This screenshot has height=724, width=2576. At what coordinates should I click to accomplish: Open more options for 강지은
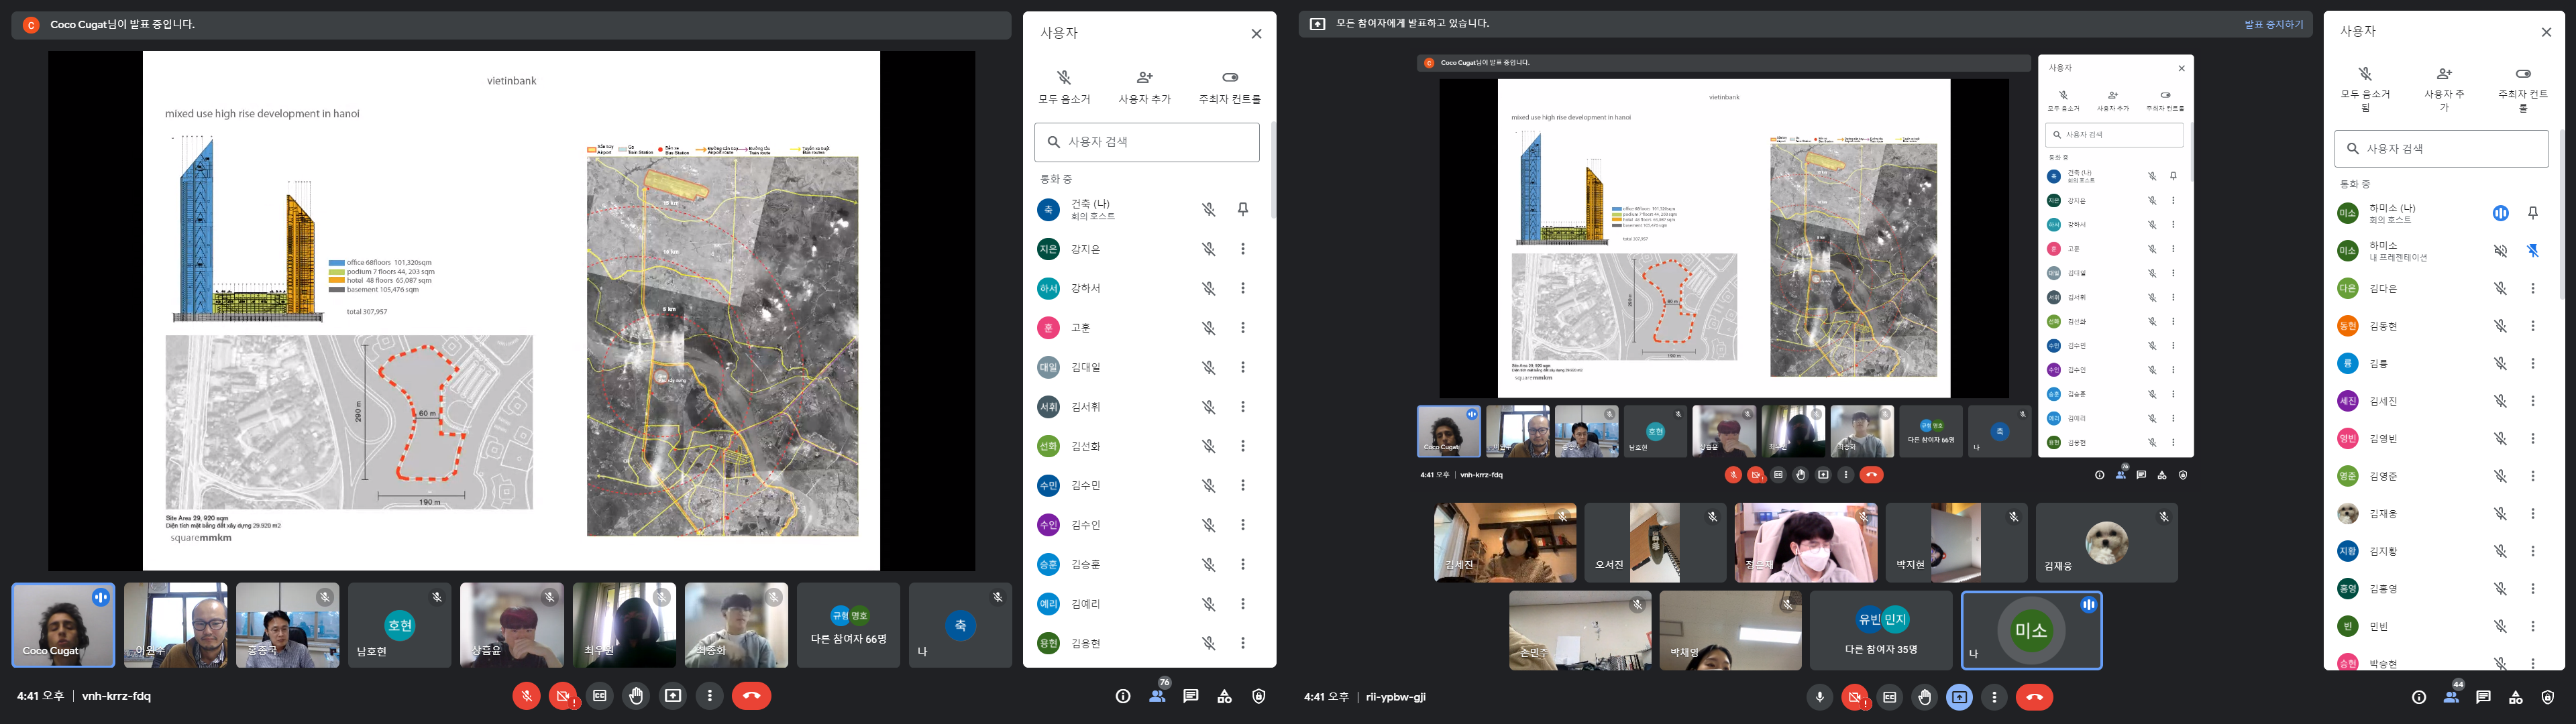pyautogui.click(x=1243, y=249)
